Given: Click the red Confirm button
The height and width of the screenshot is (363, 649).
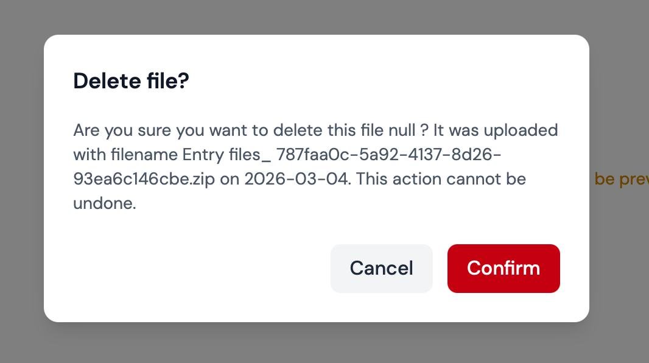Looking at the screenshot, I should (x=503, y=269).
